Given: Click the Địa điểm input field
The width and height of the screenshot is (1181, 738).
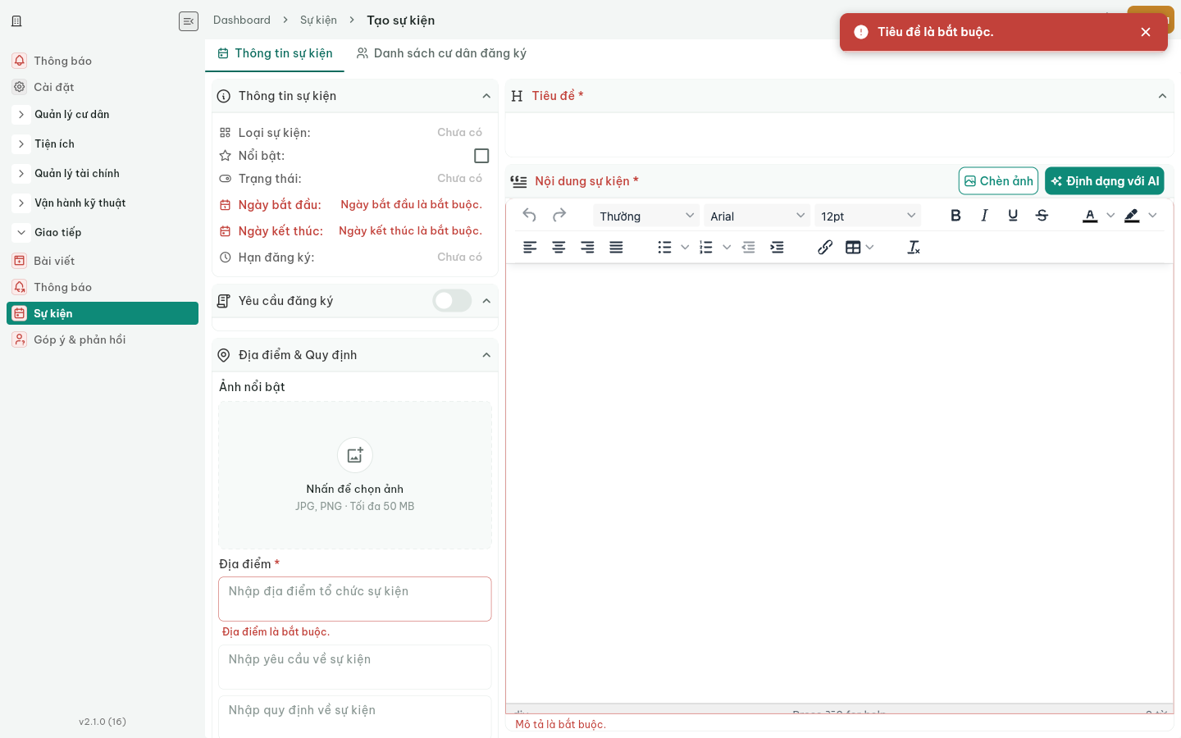Looking at the screenshot, I should pos(355,599).
